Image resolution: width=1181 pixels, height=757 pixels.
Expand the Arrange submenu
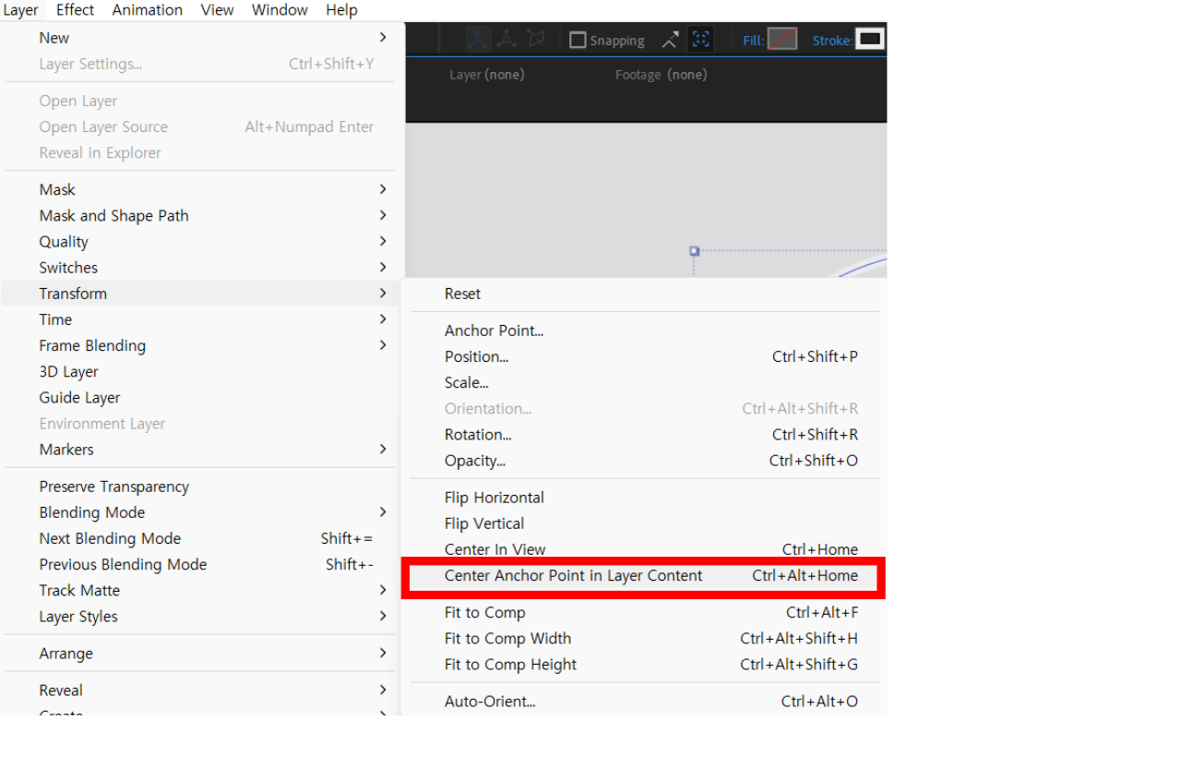(199, 653)
